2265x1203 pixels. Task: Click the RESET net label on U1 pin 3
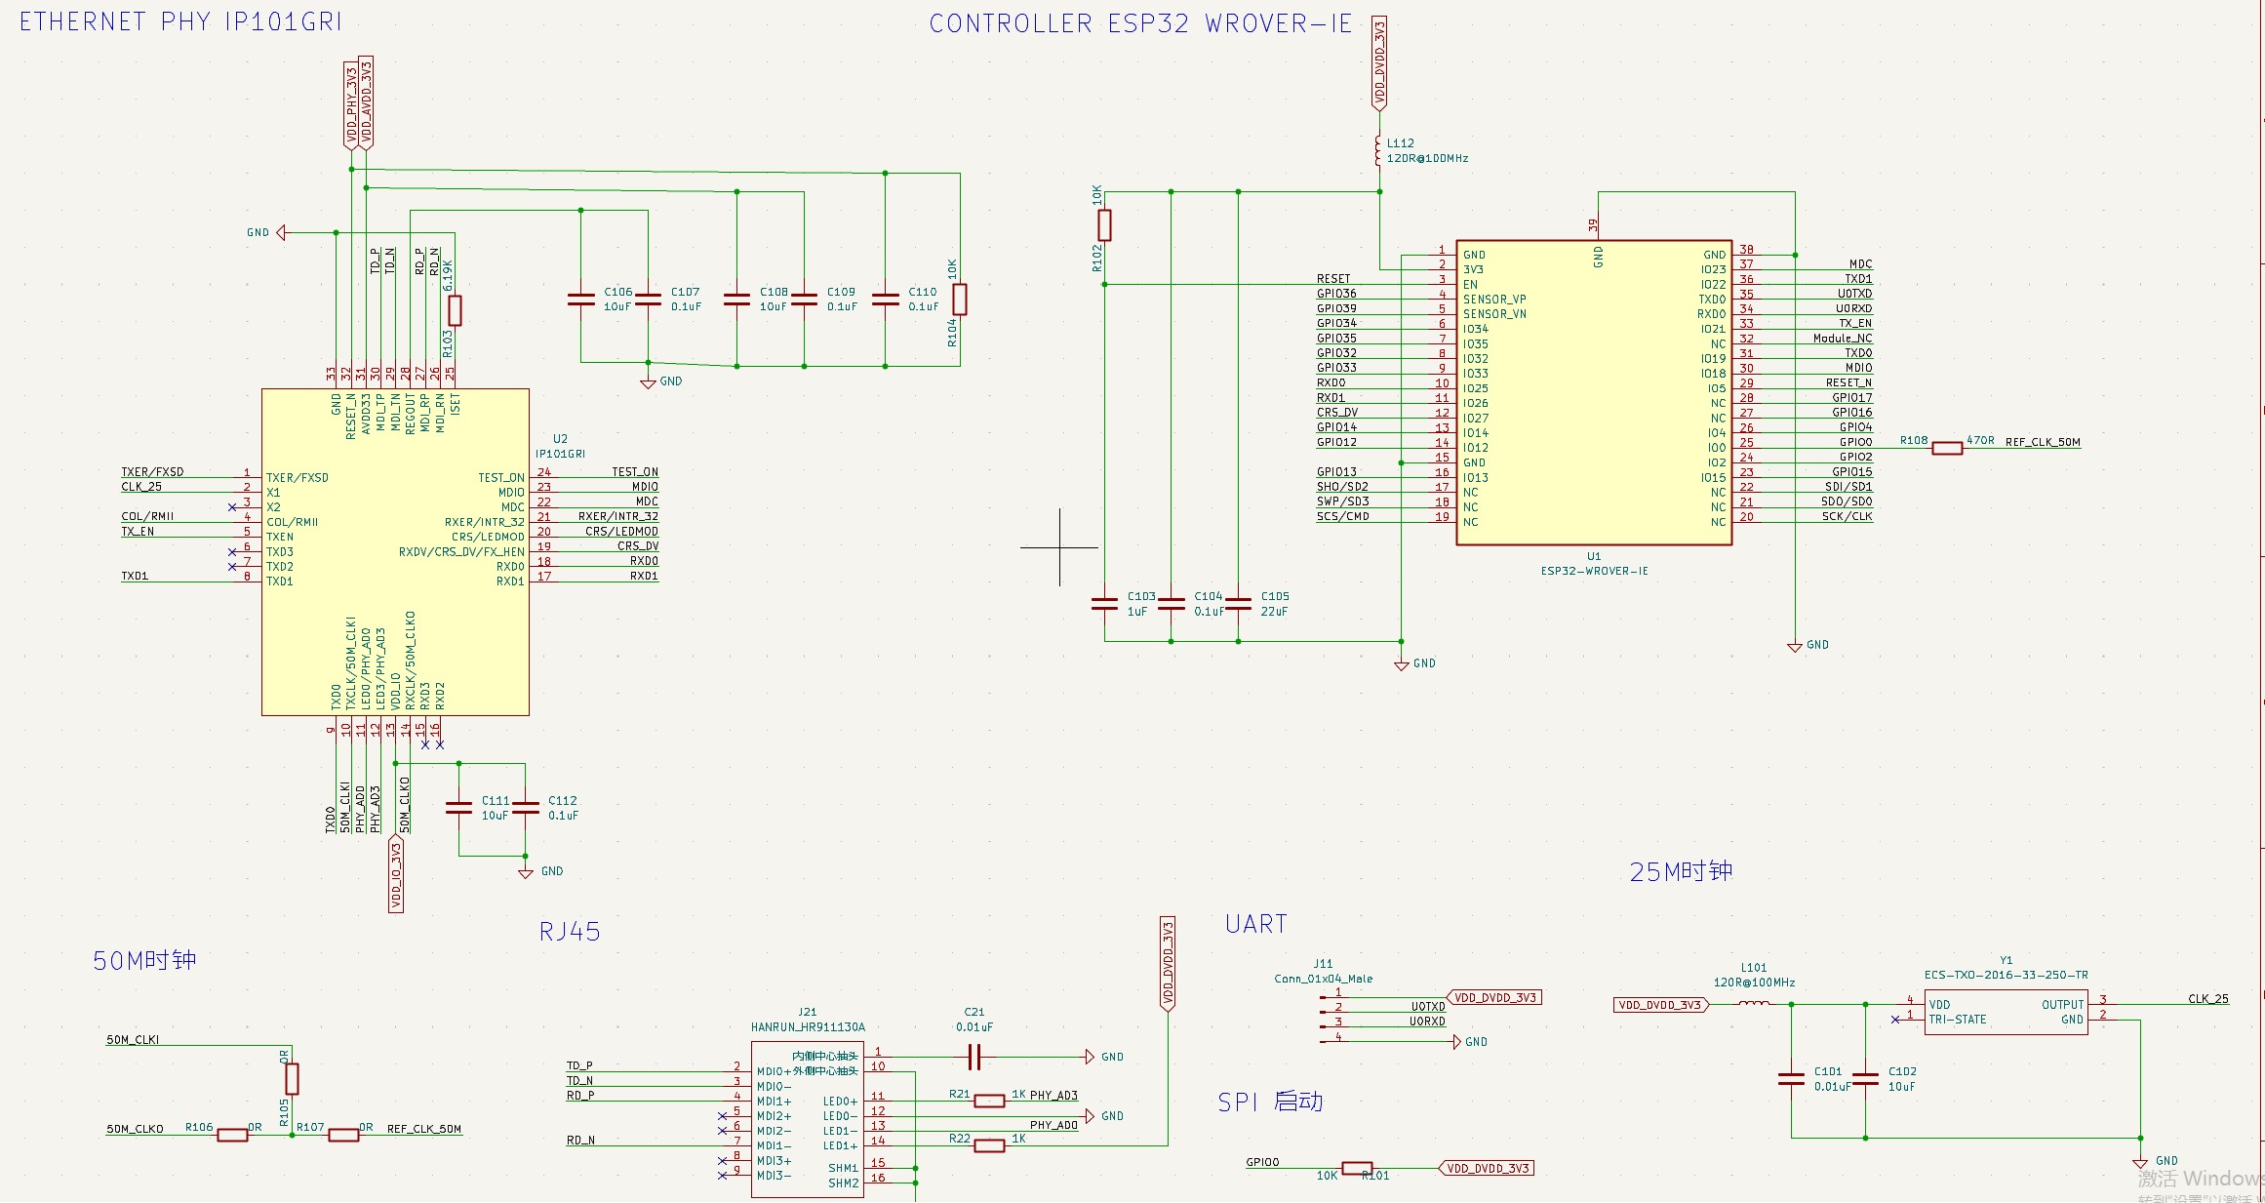click(1333, 278)
